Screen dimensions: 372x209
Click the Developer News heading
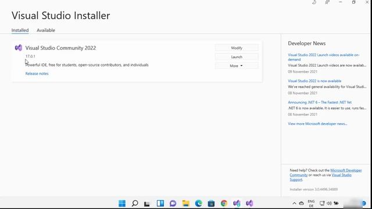tap(306, 44)
